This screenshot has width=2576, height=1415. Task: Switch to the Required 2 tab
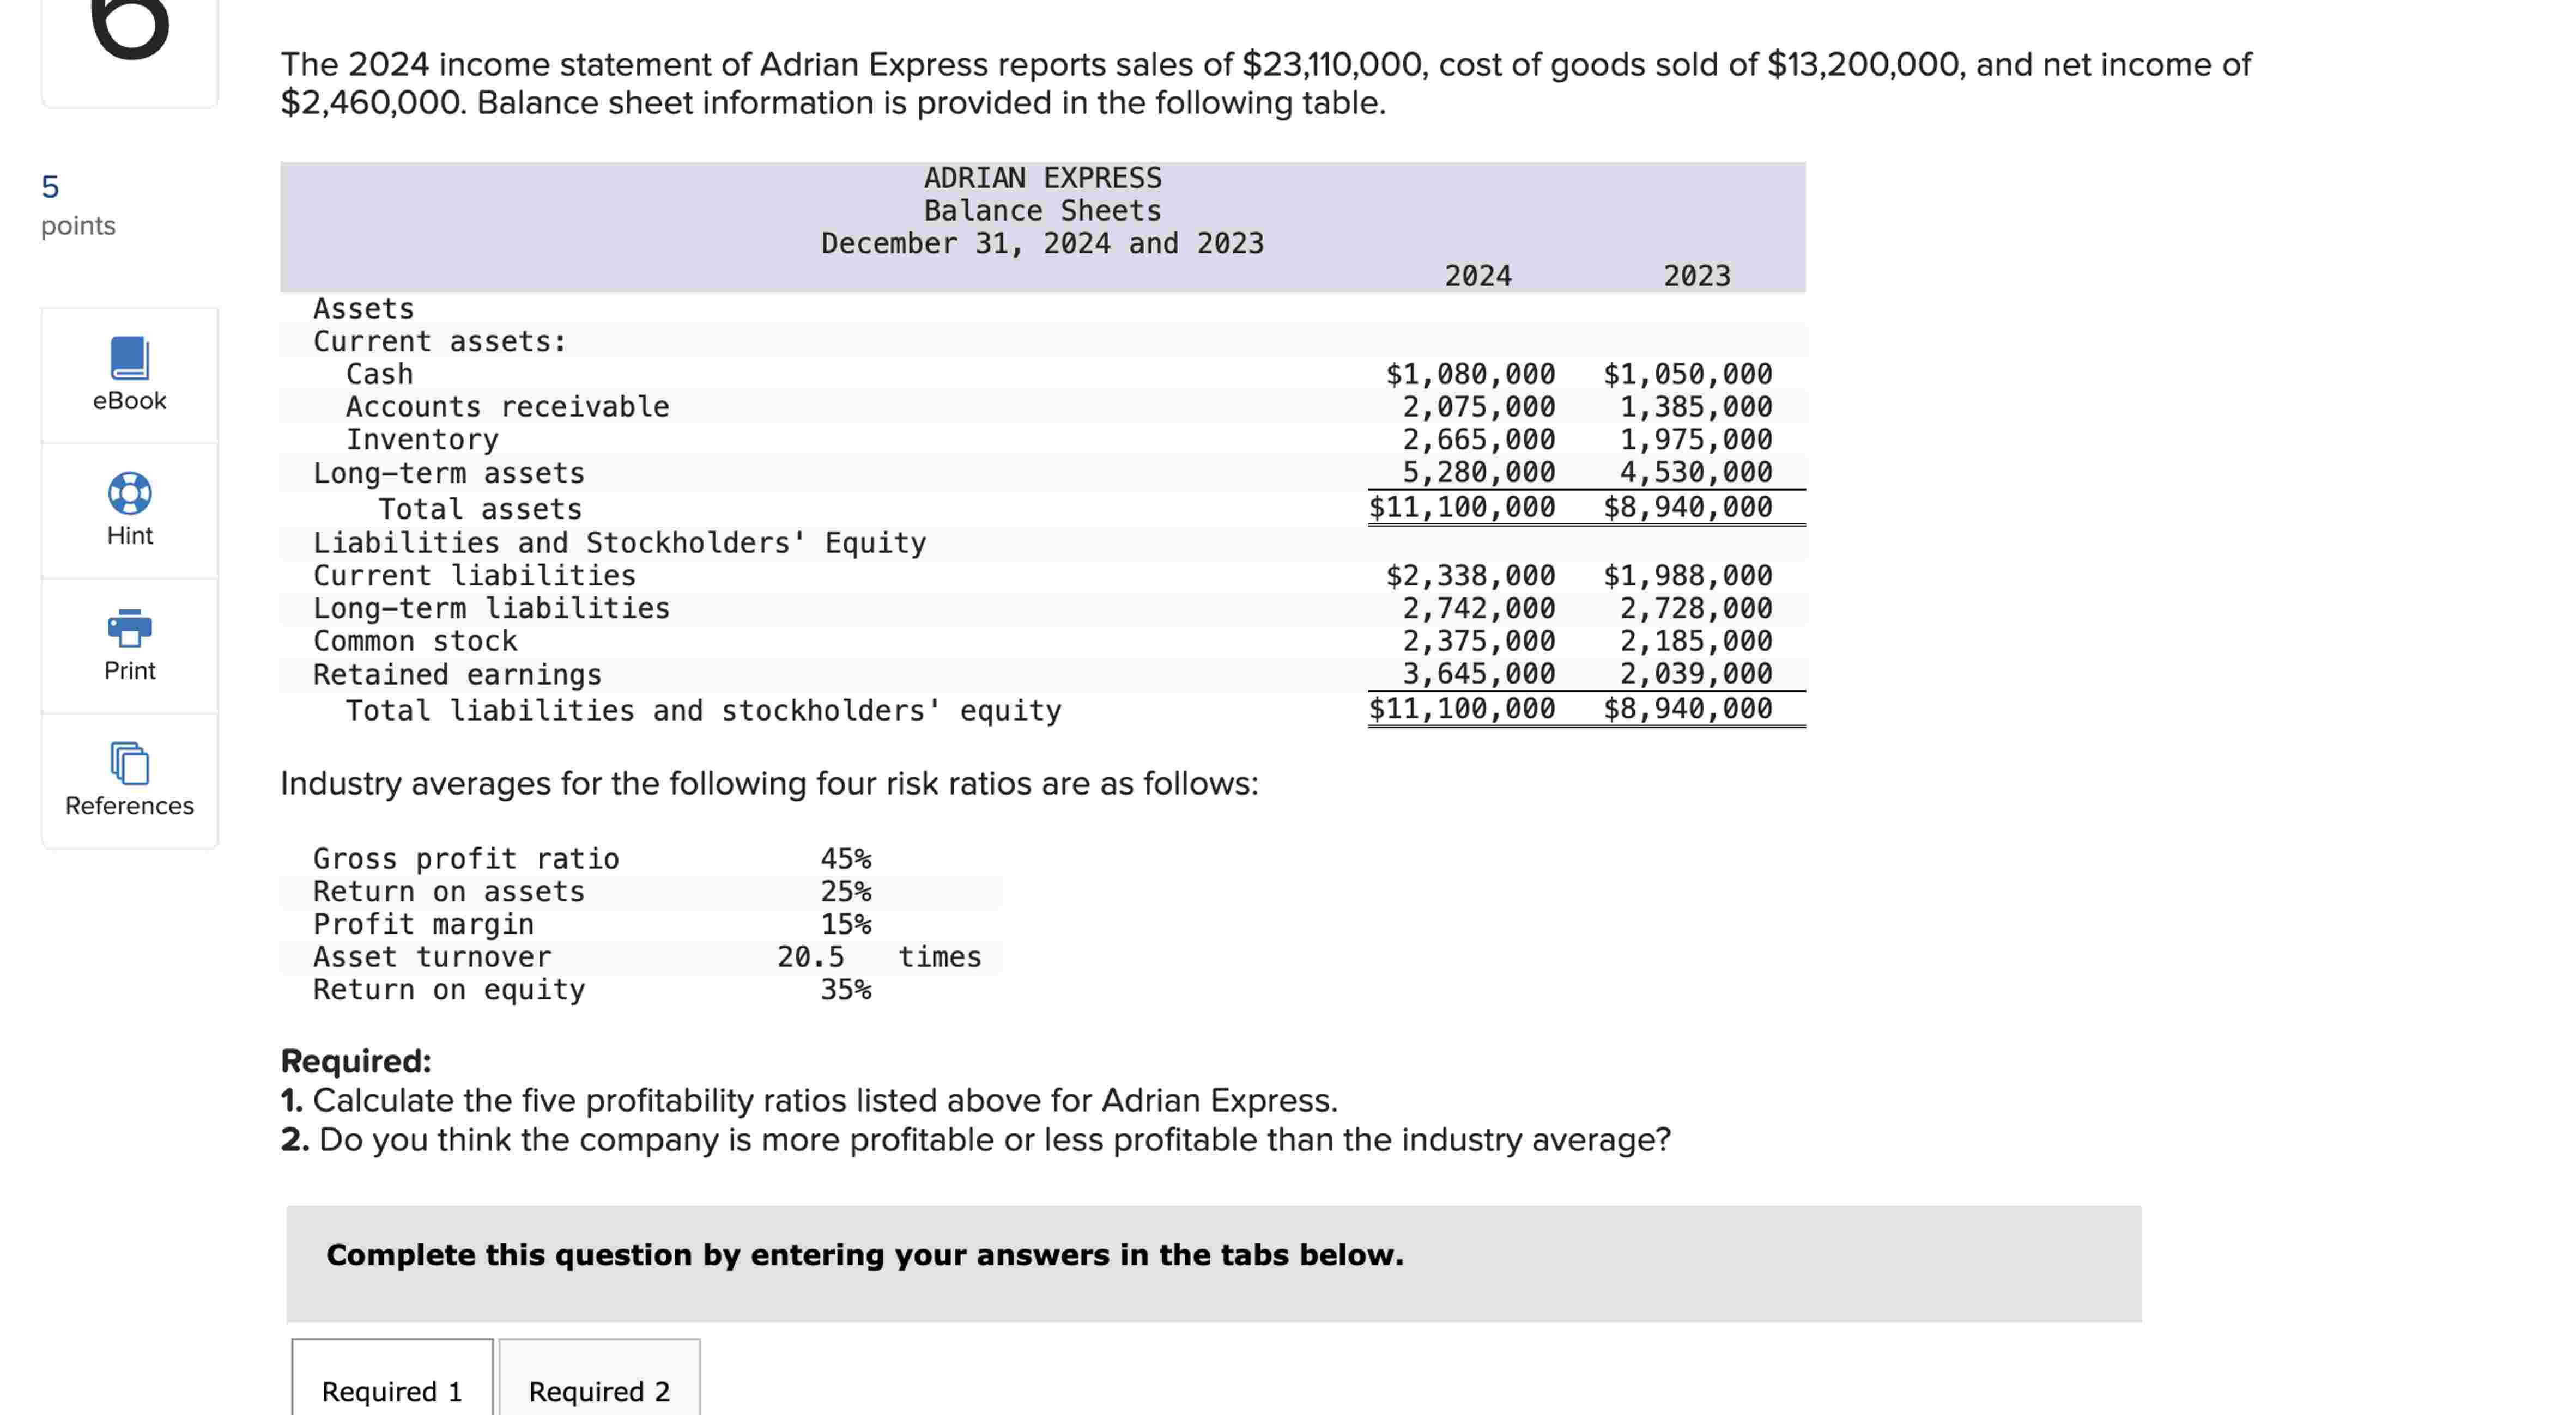(599, 1390)
